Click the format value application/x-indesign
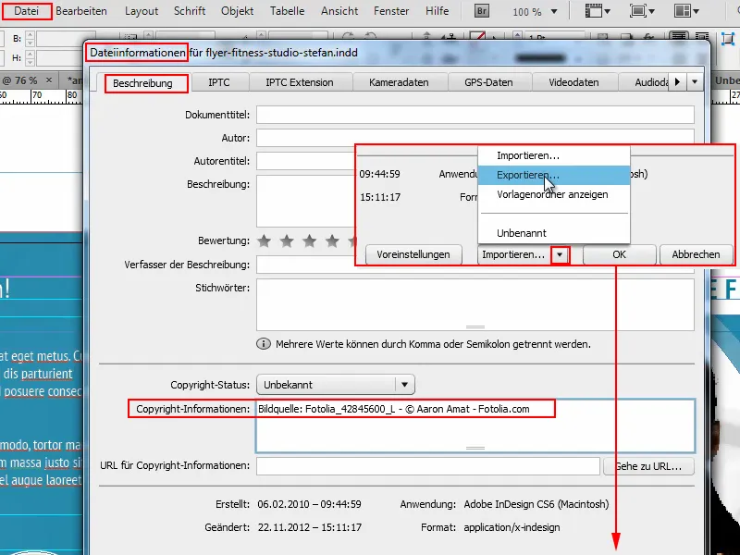Viewport: 740px width, 555px height. click(x=512, y=527)
